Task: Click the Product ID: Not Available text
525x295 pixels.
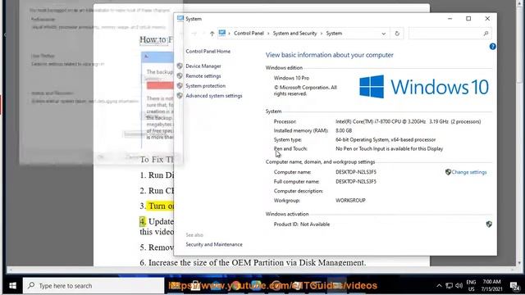Action: pos(302,225)
